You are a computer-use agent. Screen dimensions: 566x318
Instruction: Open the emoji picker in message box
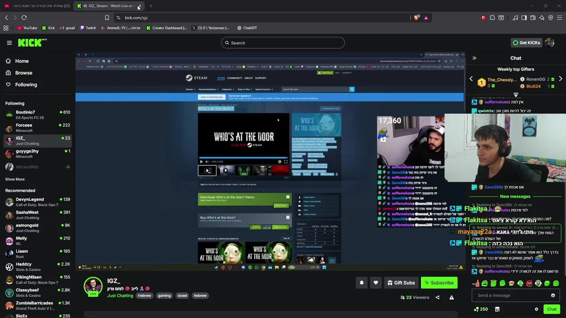[553, 295]
